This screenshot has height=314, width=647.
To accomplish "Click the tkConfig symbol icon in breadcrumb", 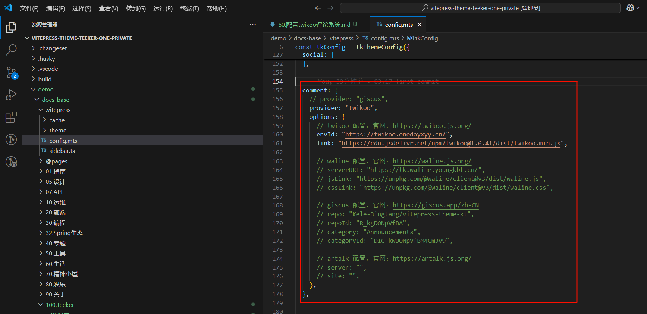I will (410, 38).
